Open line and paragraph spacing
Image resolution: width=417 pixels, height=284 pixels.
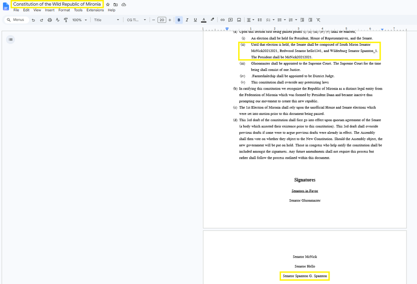point(260,20)
